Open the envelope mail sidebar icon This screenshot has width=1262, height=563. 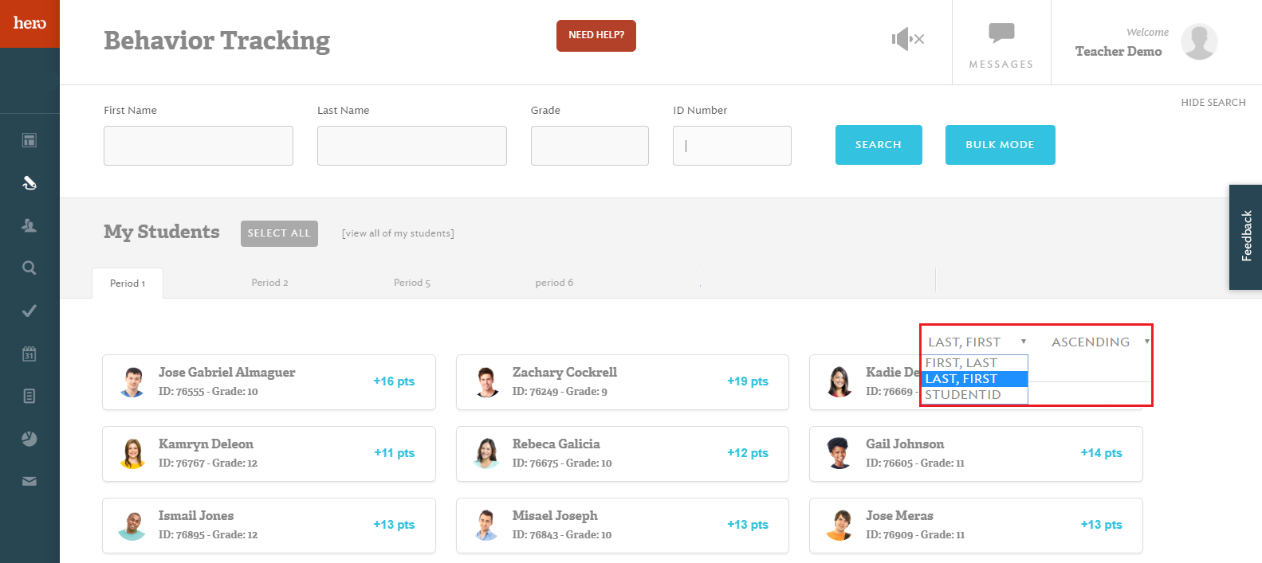coord(29,481)
